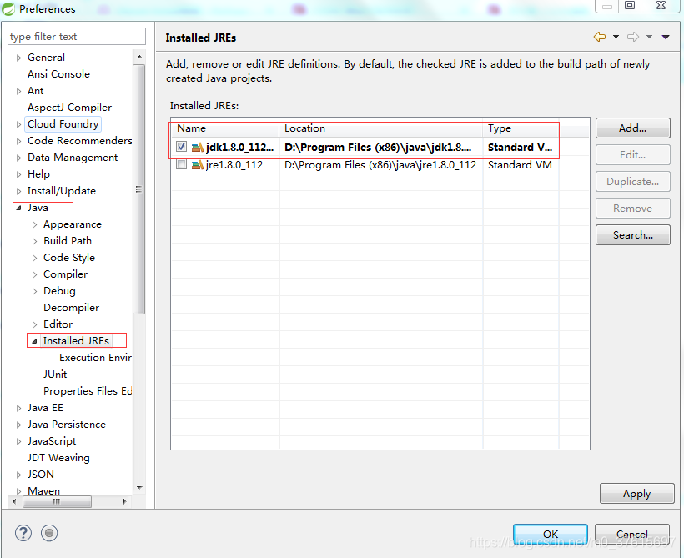The width and height of the screenshot is (684, 558).
Task: Apply the JRE settings
Action: point(636,493)
